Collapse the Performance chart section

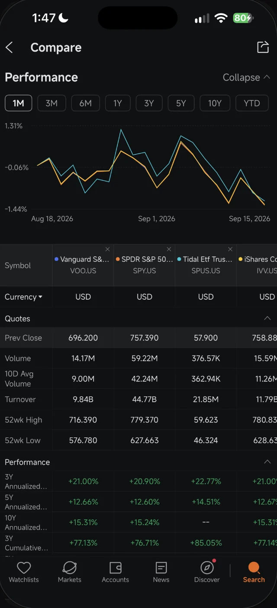coord(246,78)
